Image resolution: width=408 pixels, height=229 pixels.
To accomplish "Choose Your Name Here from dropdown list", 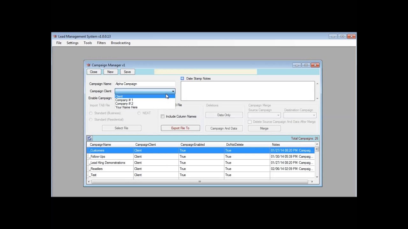I will [145, 108].
